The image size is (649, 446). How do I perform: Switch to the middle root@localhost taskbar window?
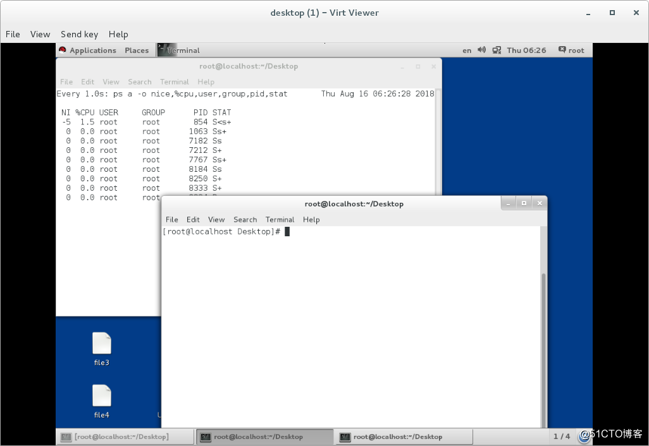coord(264,437)
